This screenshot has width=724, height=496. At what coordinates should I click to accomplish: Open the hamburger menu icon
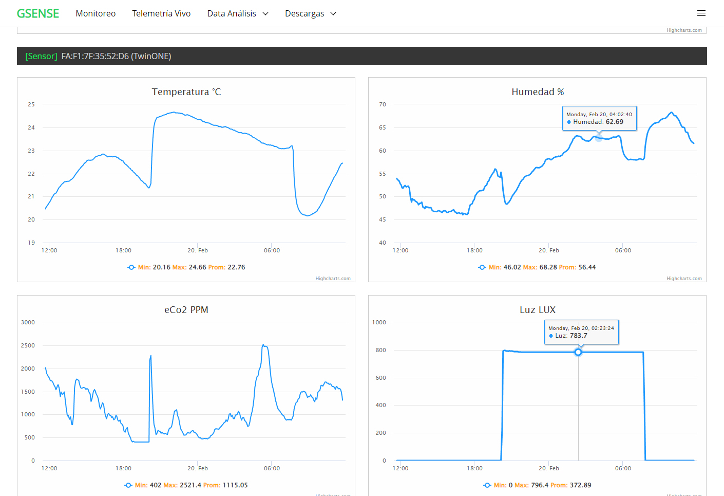701,13
